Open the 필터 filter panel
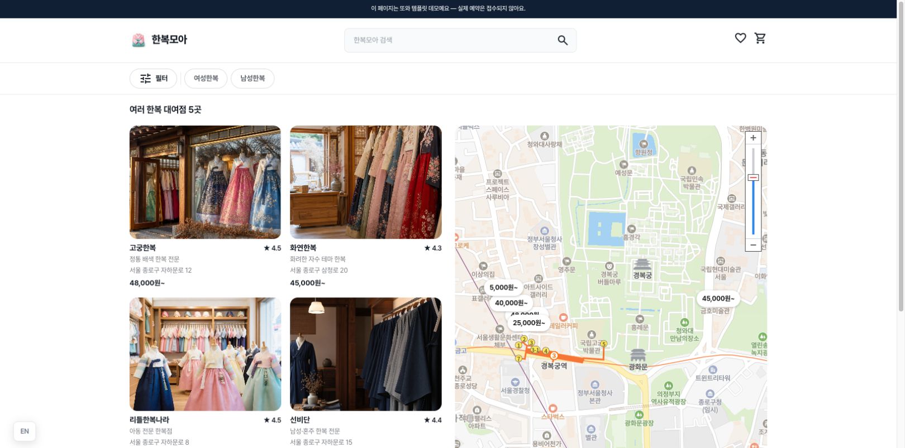Image resolution: width=905 pixels, height=448 pixels. (x=154, y=79)
